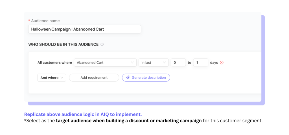
Task: Open the "in last" dropdown
Action: pyautogui.click(x=154, y=62)
